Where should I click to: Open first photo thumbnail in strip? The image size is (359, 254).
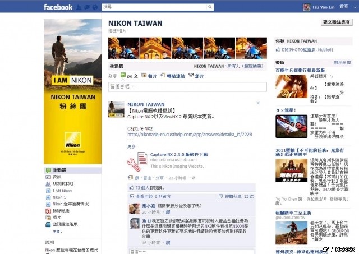123,48
